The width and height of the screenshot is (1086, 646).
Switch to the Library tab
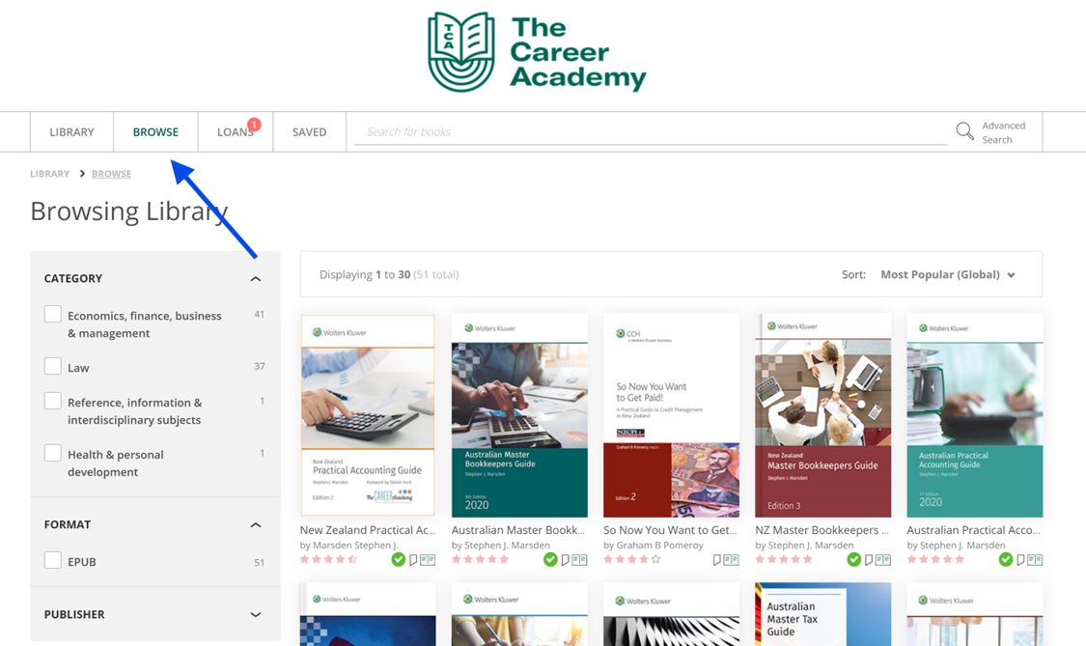click(x=72, y=131)
